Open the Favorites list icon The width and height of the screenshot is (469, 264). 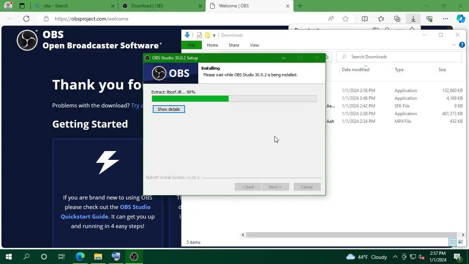pyautogui.click(x=381, y=19)
